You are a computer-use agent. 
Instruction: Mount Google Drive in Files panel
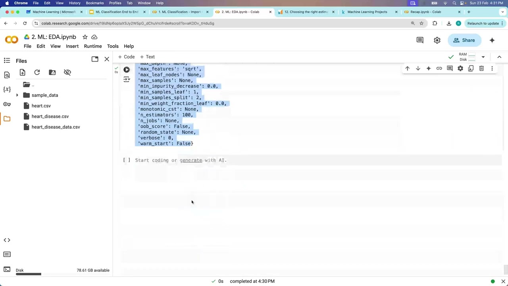click(52, 72)
